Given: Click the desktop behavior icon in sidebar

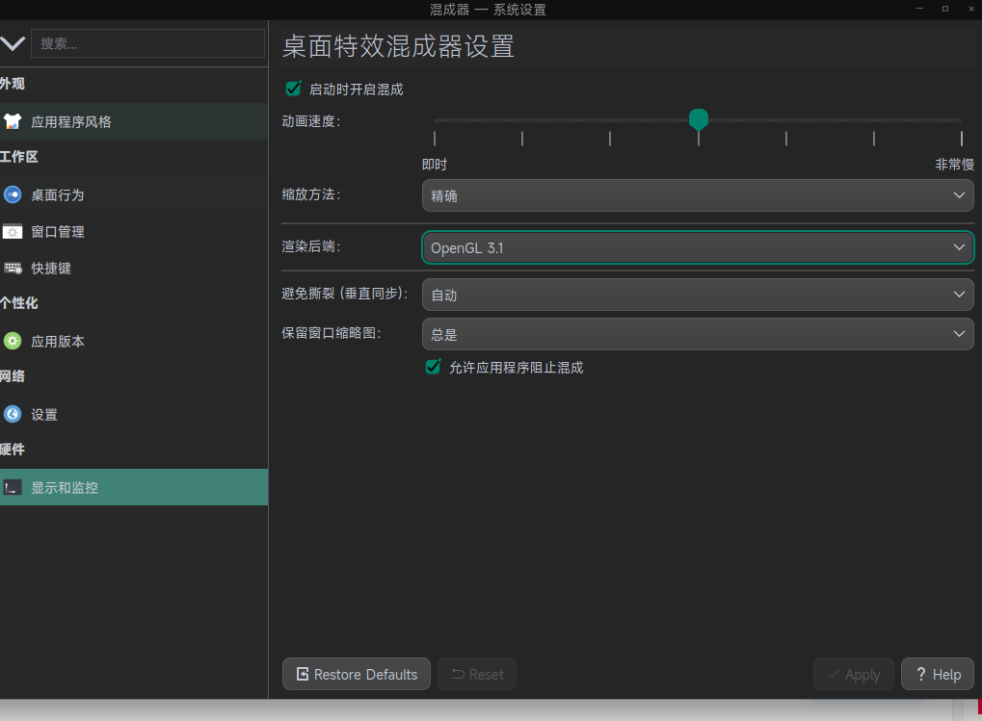Looking at the screenshot, I should click(x=13, y=194).
